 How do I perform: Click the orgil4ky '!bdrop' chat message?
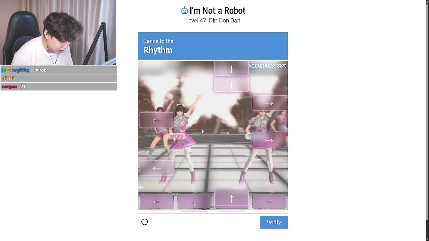tap(58, 70)
